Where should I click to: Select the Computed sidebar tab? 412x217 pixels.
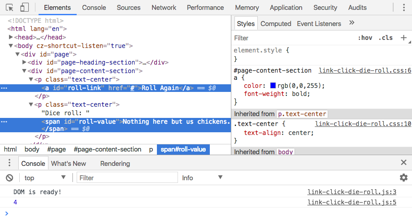tap(276, 24)
